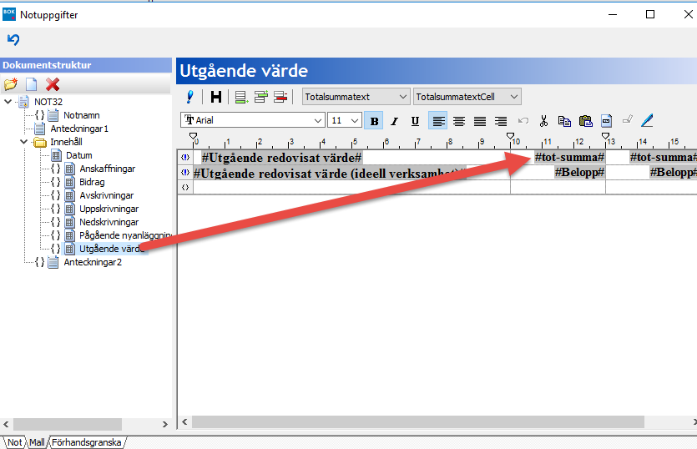Click ruler indent marker at 0
Screen dimensions: 697x449
point(193,136)
